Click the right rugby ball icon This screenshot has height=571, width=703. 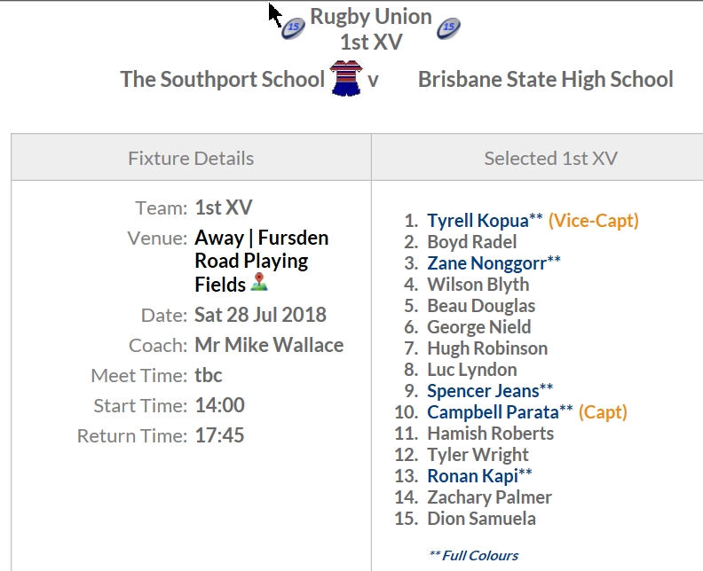(448, 28)
